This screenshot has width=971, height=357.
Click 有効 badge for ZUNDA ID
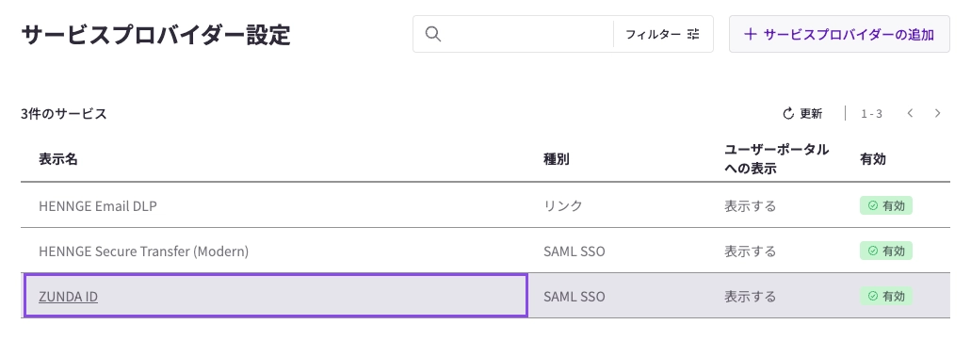pos(886,296)
